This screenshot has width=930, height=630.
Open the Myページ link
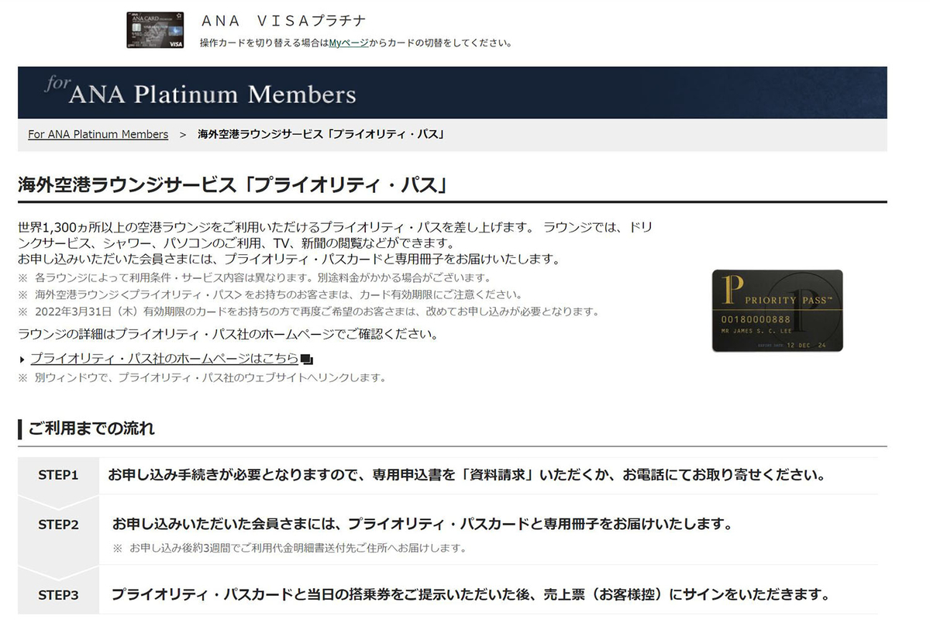(349, 43)
